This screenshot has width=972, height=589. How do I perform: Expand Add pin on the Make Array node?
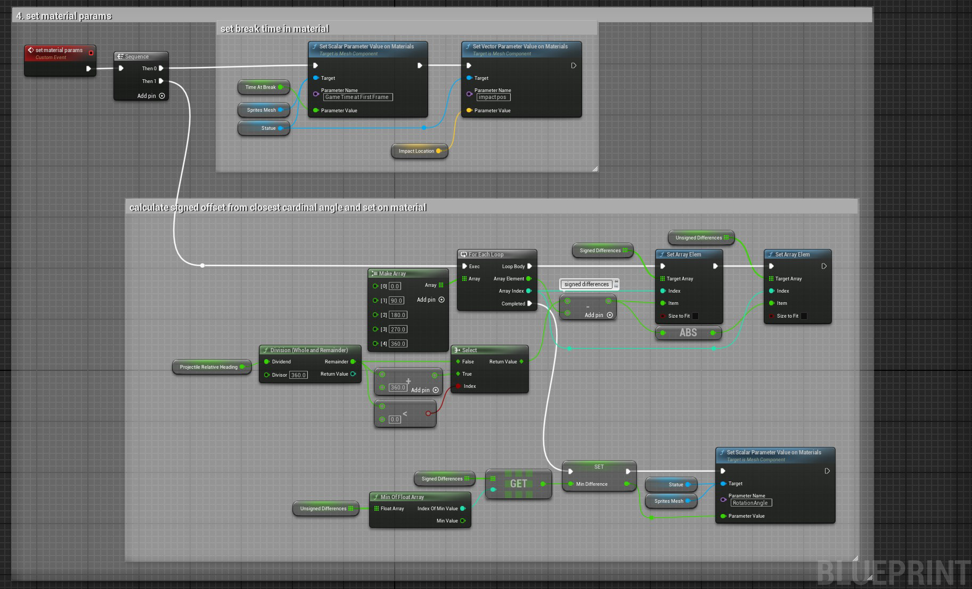[440, 300]
